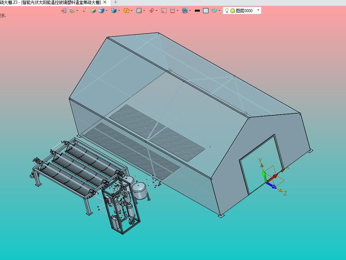Click the monitor display settings icon

click(x=185, y=10)
